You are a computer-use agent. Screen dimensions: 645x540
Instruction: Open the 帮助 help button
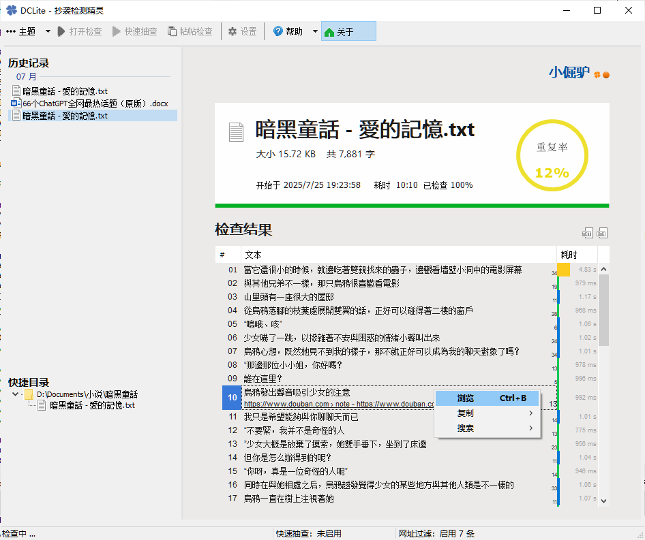288,31
